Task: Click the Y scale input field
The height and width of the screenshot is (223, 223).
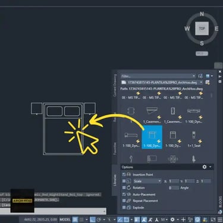Action: (190, 181)
